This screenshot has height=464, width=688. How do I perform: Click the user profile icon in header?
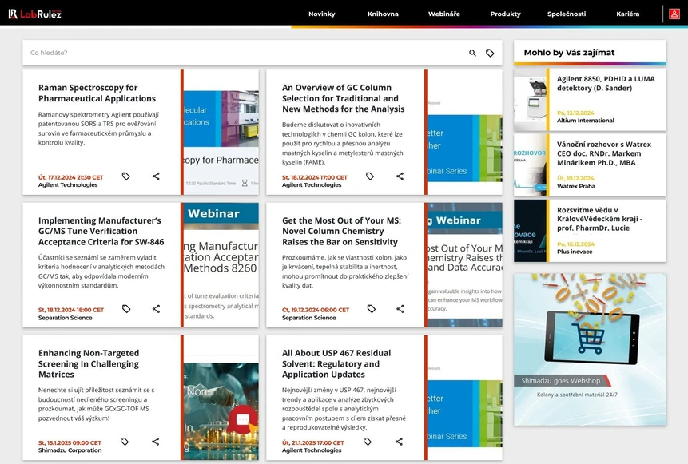coord(675,14)
